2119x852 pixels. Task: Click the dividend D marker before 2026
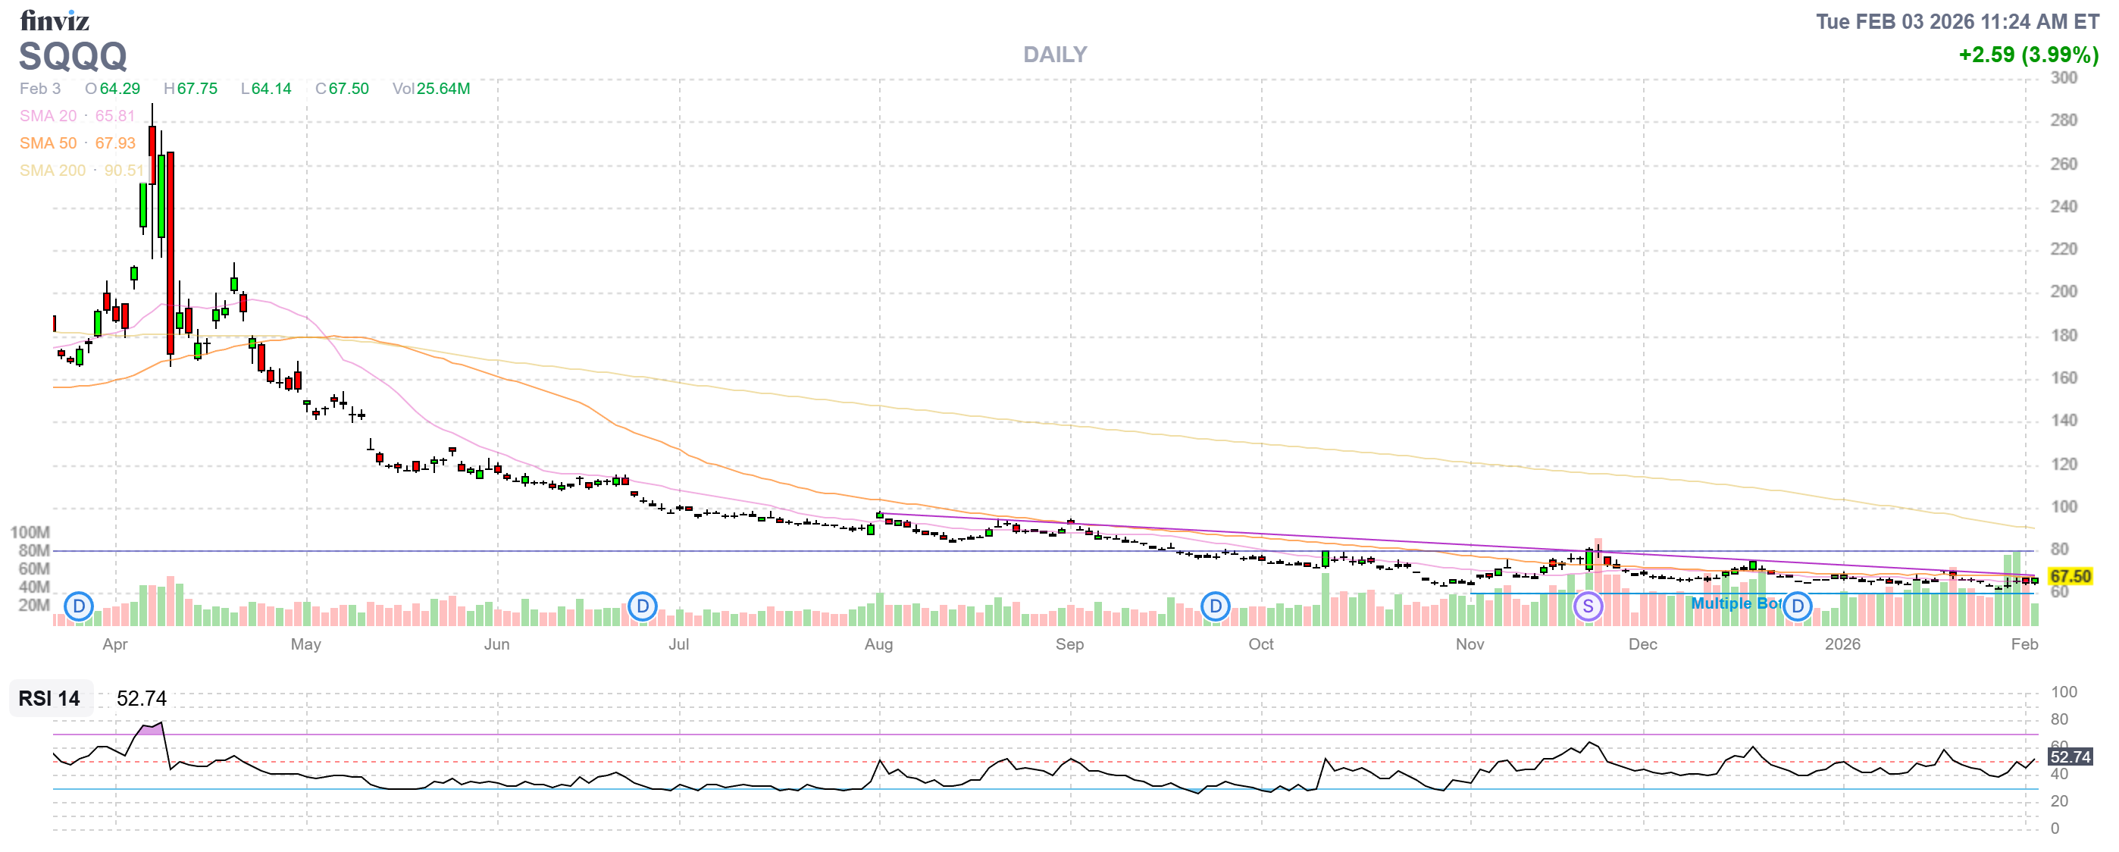[1798, 608]
